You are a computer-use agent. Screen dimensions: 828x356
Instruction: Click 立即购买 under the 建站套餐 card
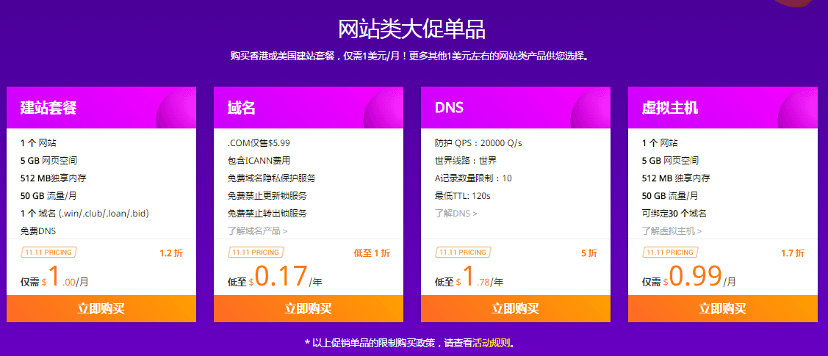point(101,308)
